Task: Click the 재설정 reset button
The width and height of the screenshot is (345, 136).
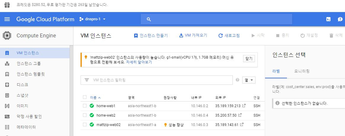Action: [309, 35]
